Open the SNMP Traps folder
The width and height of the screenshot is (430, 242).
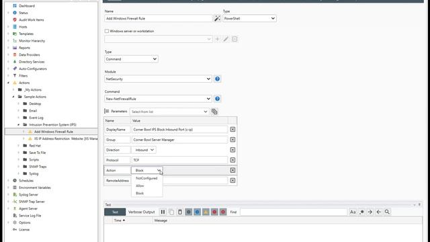(38, 167)
